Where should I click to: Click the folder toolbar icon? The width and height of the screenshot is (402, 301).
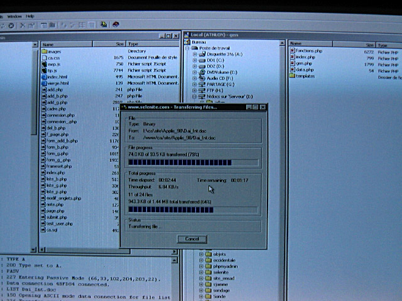(52, 25)
